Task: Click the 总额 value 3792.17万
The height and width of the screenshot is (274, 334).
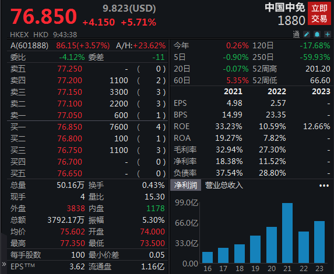Action: click(x=66, y=220)
